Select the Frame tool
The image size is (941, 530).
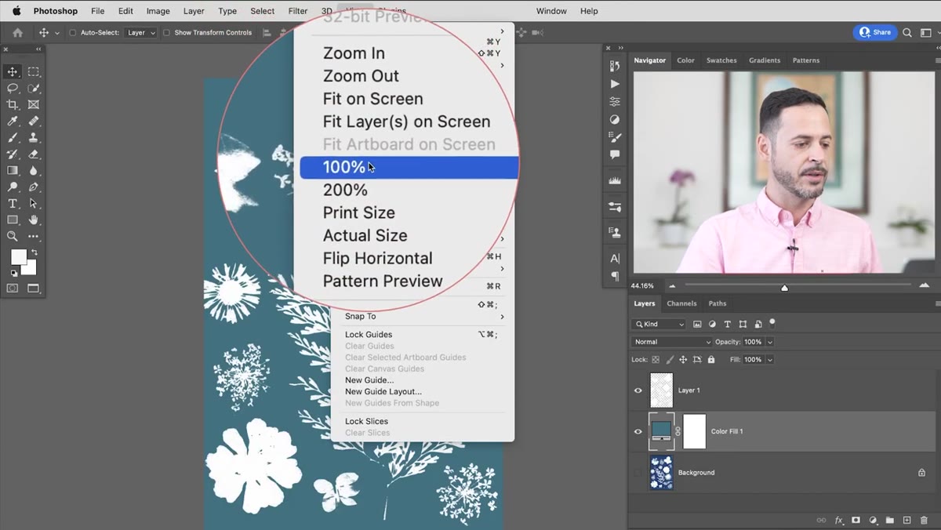34,105
